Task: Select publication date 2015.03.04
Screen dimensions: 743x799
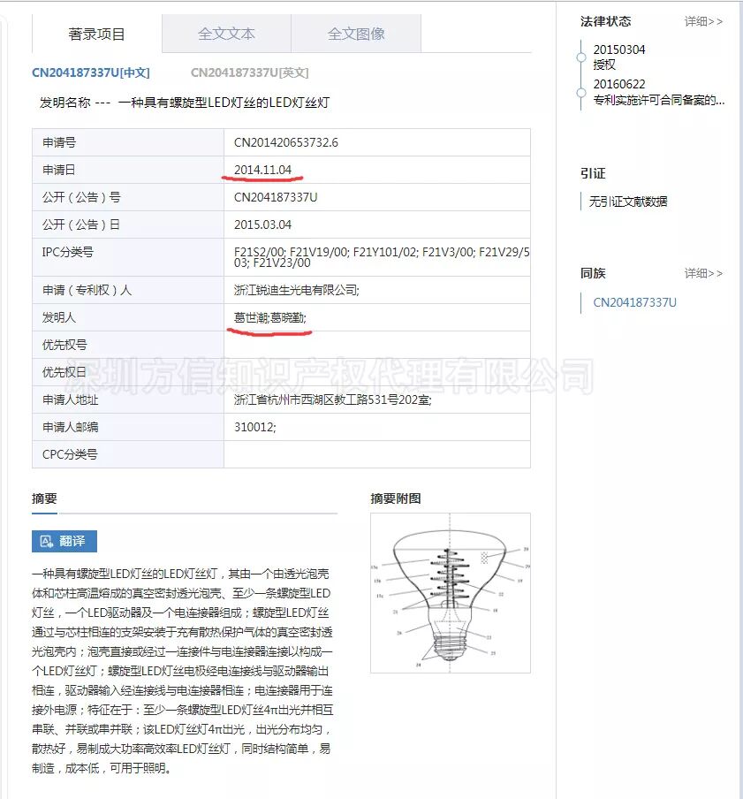Action: point(262,224)
